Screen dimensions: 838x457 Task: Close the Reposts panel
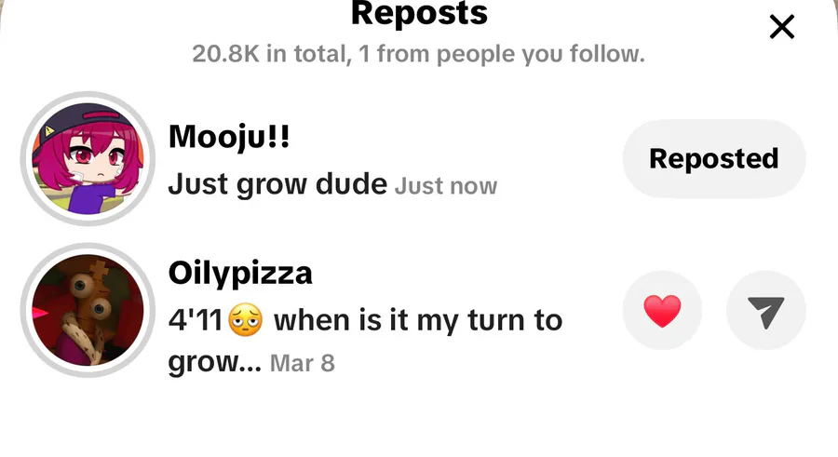(x=782, y=27)
